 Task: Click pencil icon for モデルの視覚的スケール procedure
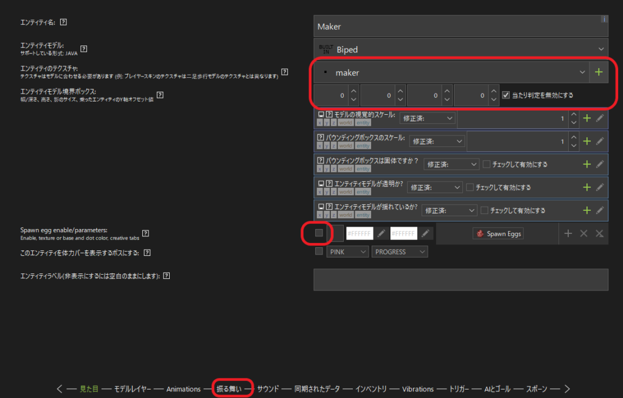[x=600, y=118]
